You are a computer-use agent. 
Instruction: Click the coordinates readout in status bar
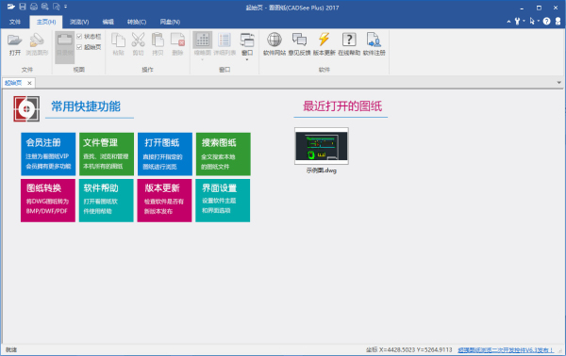(x=408, y=349)
